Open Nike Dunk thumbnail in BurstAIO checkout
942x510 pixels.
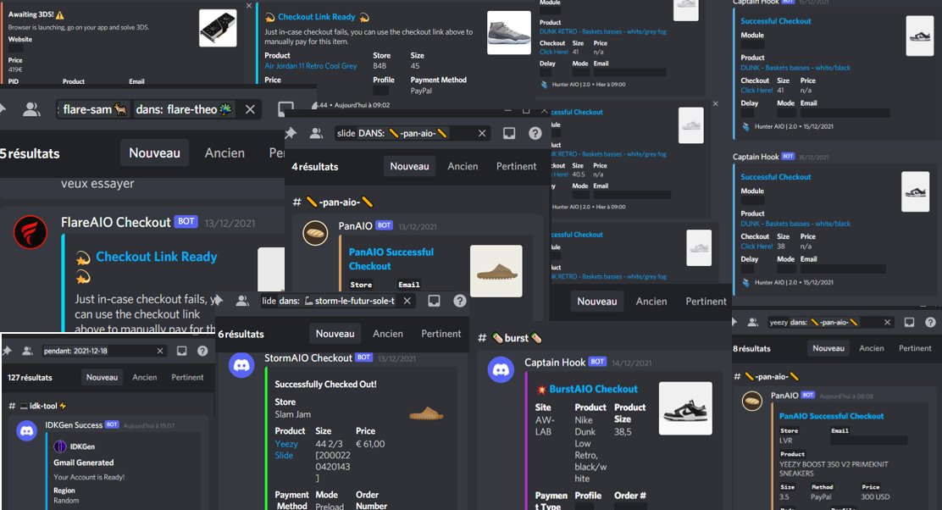[685, 408]
